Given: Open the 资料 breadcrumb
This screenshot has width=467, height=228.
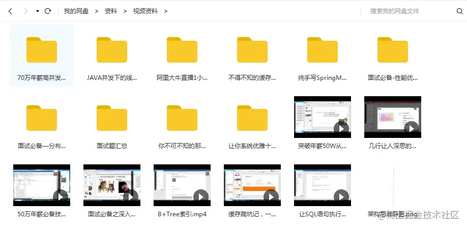Looking at the screenshot, I should pos(111,11).
